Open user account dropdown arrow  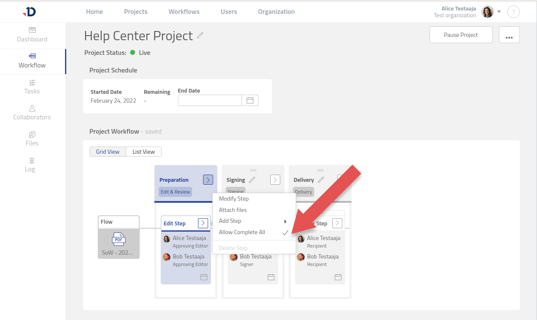(x=499, y=12)
